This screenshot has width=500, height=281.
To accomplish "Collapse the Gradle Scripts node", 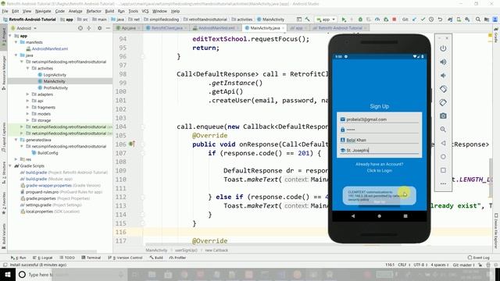I will [10, 165].
